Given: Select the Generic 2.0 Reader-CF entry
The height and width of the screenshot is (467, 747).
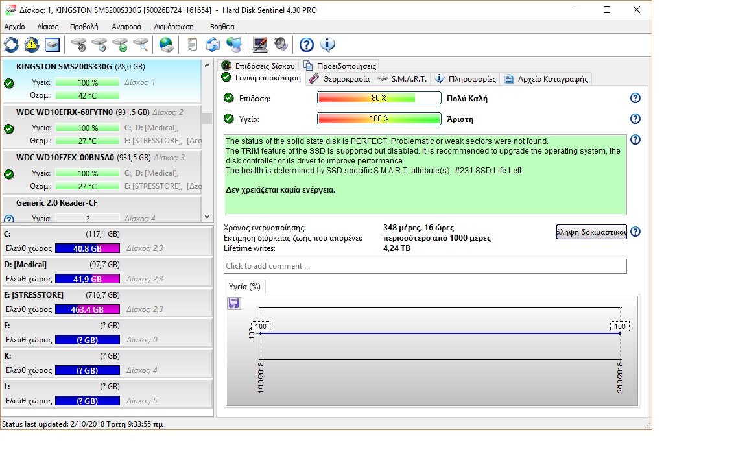Looking at the screenshot, I should [101, 209].
